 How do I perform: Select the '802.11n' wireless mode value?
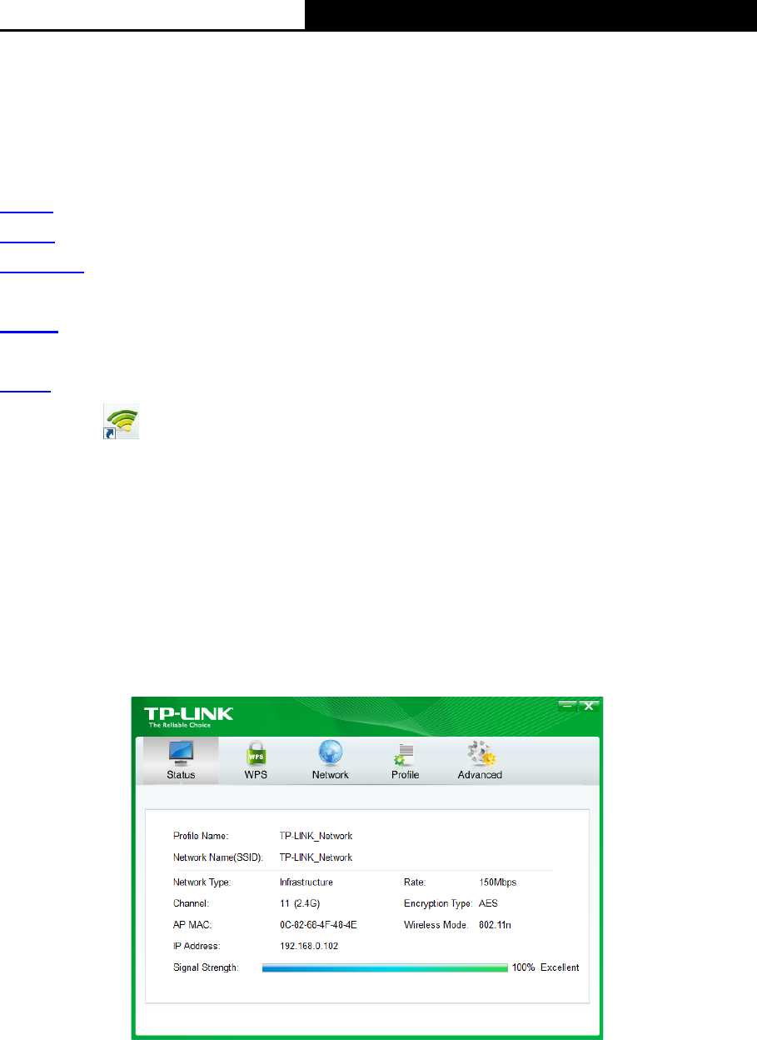pos(495,925)
